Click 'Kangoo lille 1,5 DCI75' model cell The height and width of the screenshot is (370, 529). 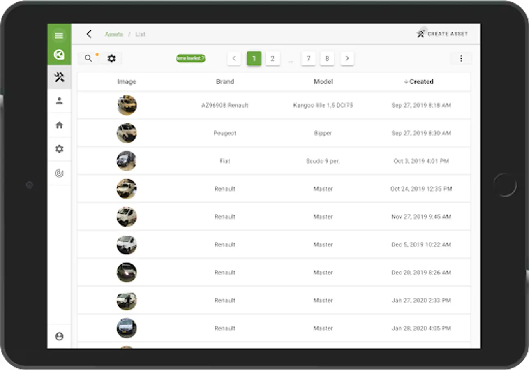(x=323, y=105)
